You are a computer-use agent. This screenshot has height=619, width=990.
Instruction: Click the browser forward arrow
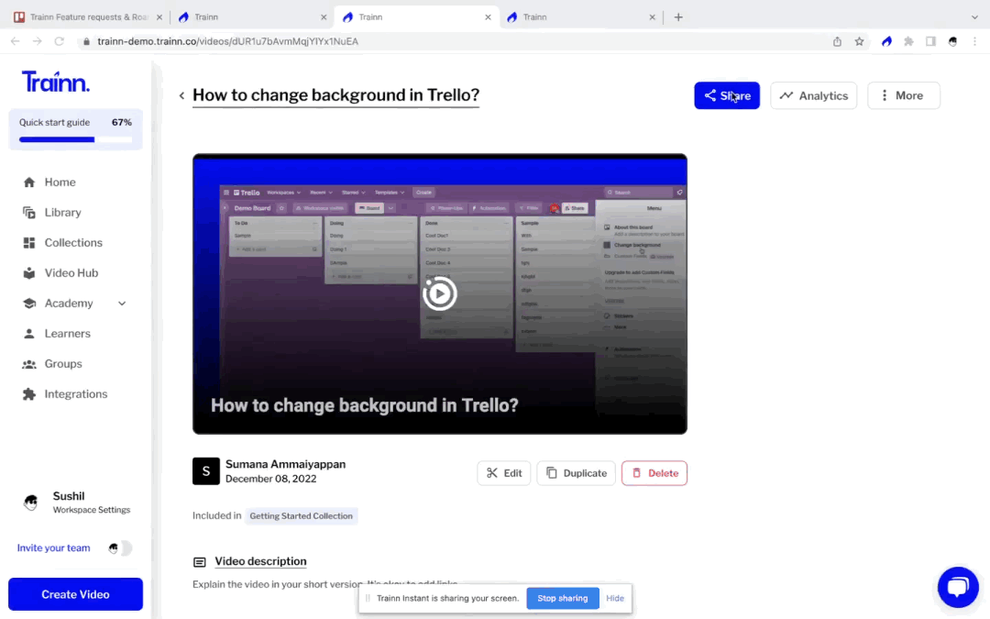click(x=38, y=41)
